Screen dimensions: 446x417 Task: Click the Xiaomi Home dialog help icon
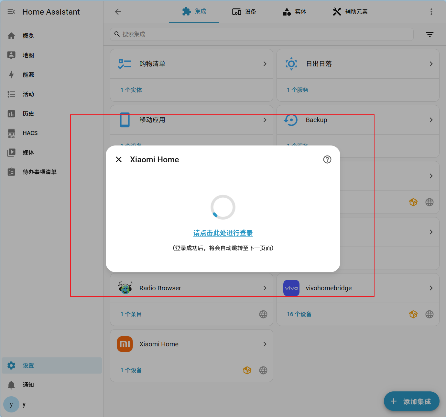point(327,159)
